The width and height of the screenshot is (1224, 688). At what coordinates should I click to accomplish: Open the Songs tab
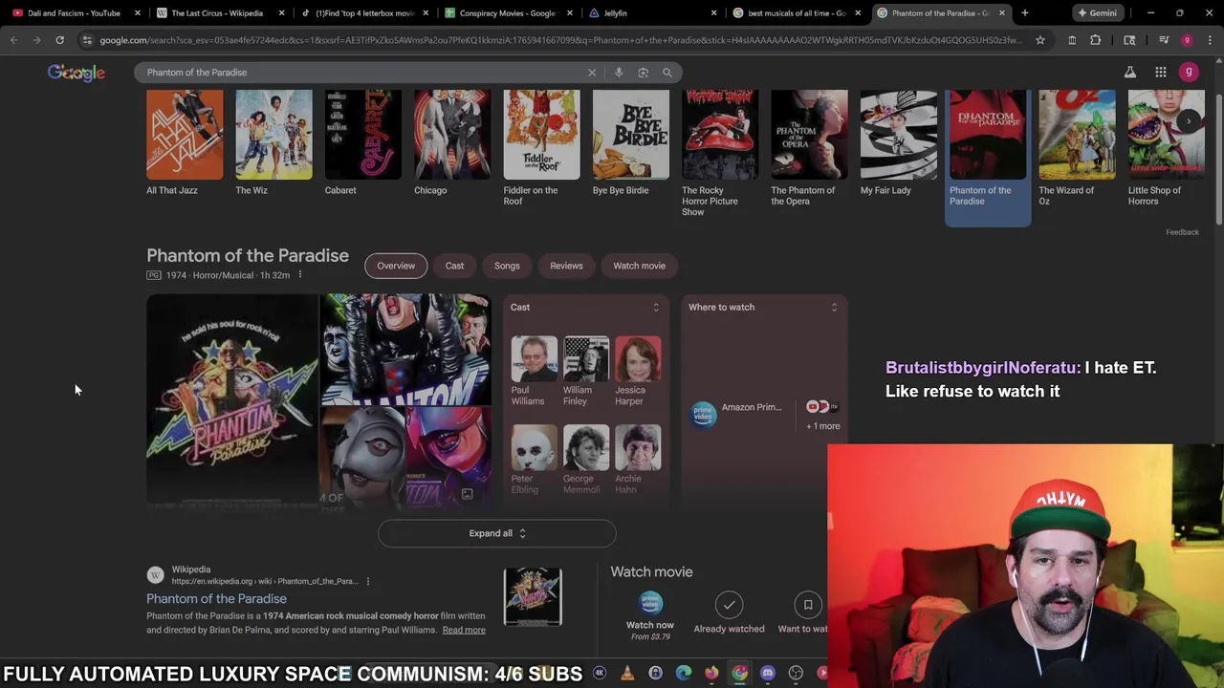[x=507, y=266]
